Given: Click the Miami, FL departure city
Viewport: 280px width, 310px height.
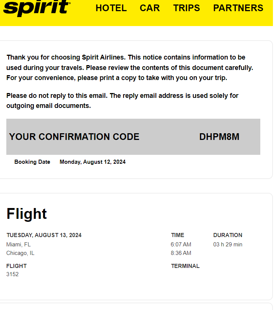Looking at the screenshot, I should coord(18,245).
